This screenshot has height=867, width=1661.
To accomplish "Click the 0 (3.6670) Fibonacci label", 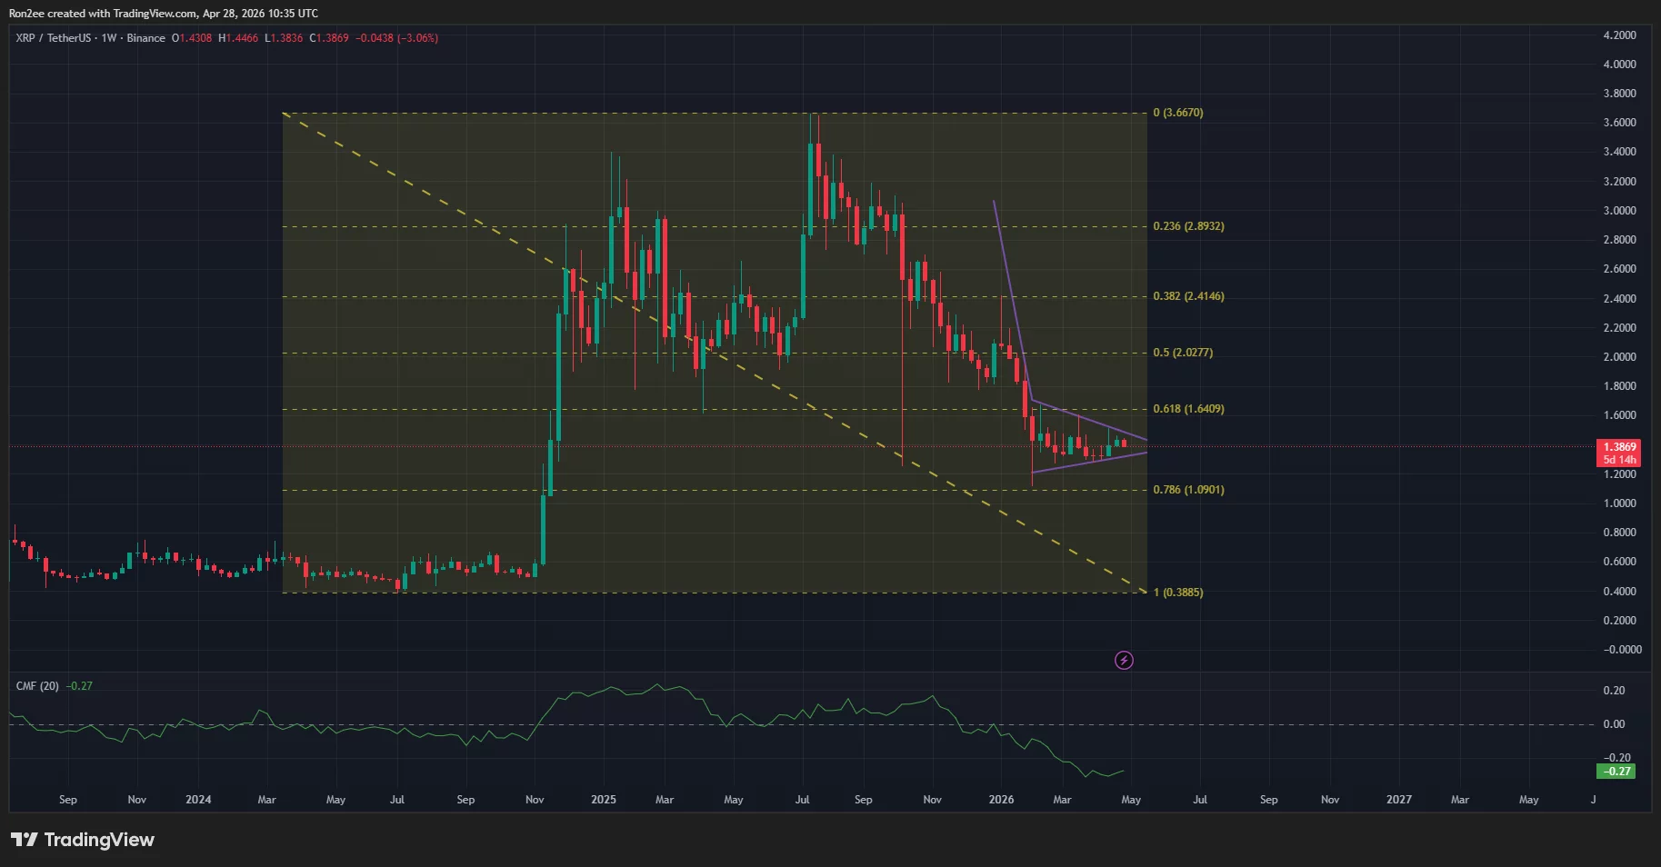I will 1179,113.
